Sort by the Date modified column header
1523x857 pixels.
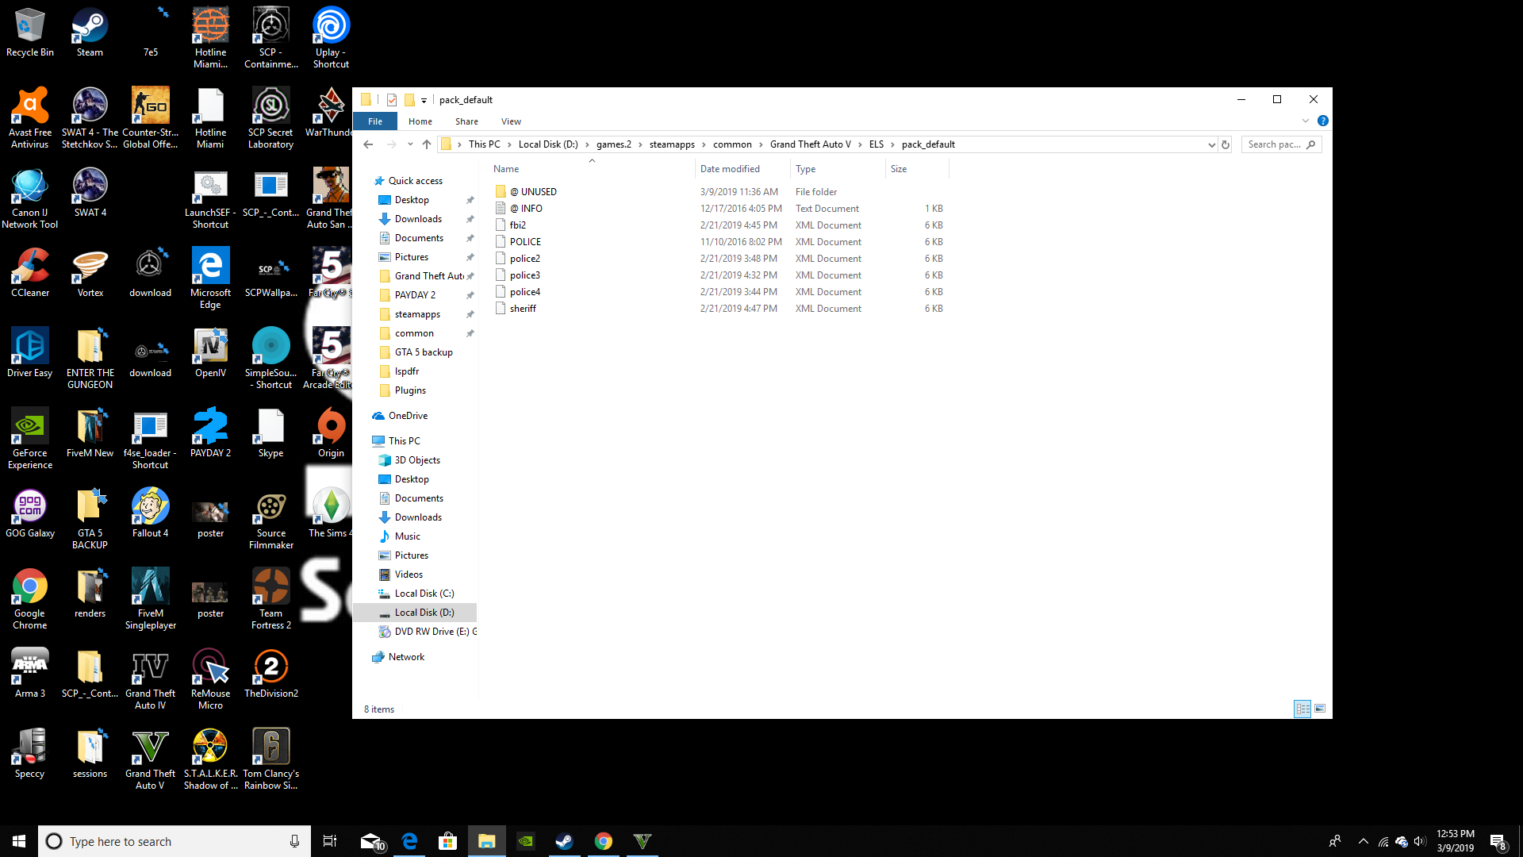pos(730,169)
